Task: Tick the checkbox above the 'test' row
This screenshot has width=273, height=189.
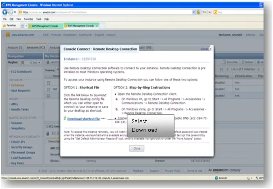Action: (x=48, y=83)
